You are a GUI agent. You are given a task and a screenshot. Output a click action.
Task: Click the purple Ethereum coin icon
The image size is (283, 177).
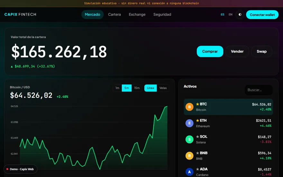point(189,123)
